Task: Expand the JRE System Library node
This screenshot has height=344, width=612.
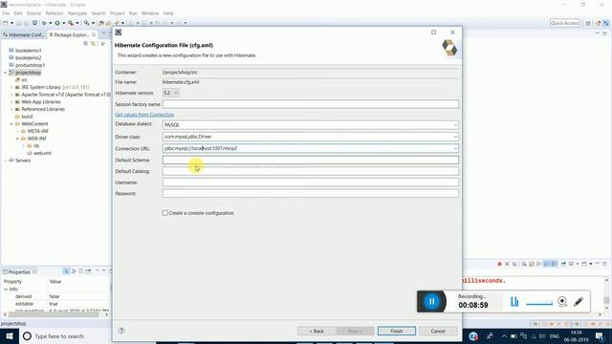Action: [11, 87]
